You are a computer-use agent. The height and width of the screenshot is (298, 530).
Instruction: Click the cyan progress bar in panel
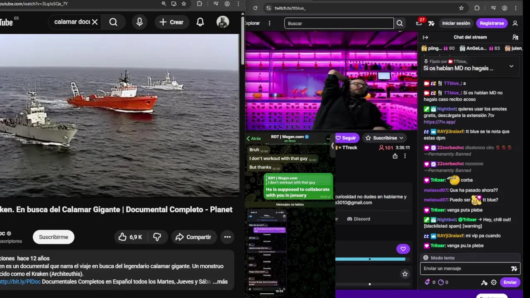click(x=370, y=259)
